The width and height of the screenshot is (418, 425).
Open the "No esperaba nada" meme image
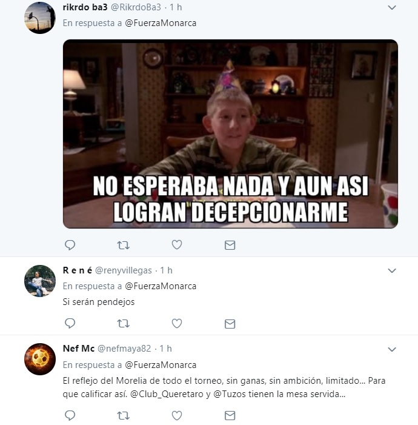pos(230,134)
